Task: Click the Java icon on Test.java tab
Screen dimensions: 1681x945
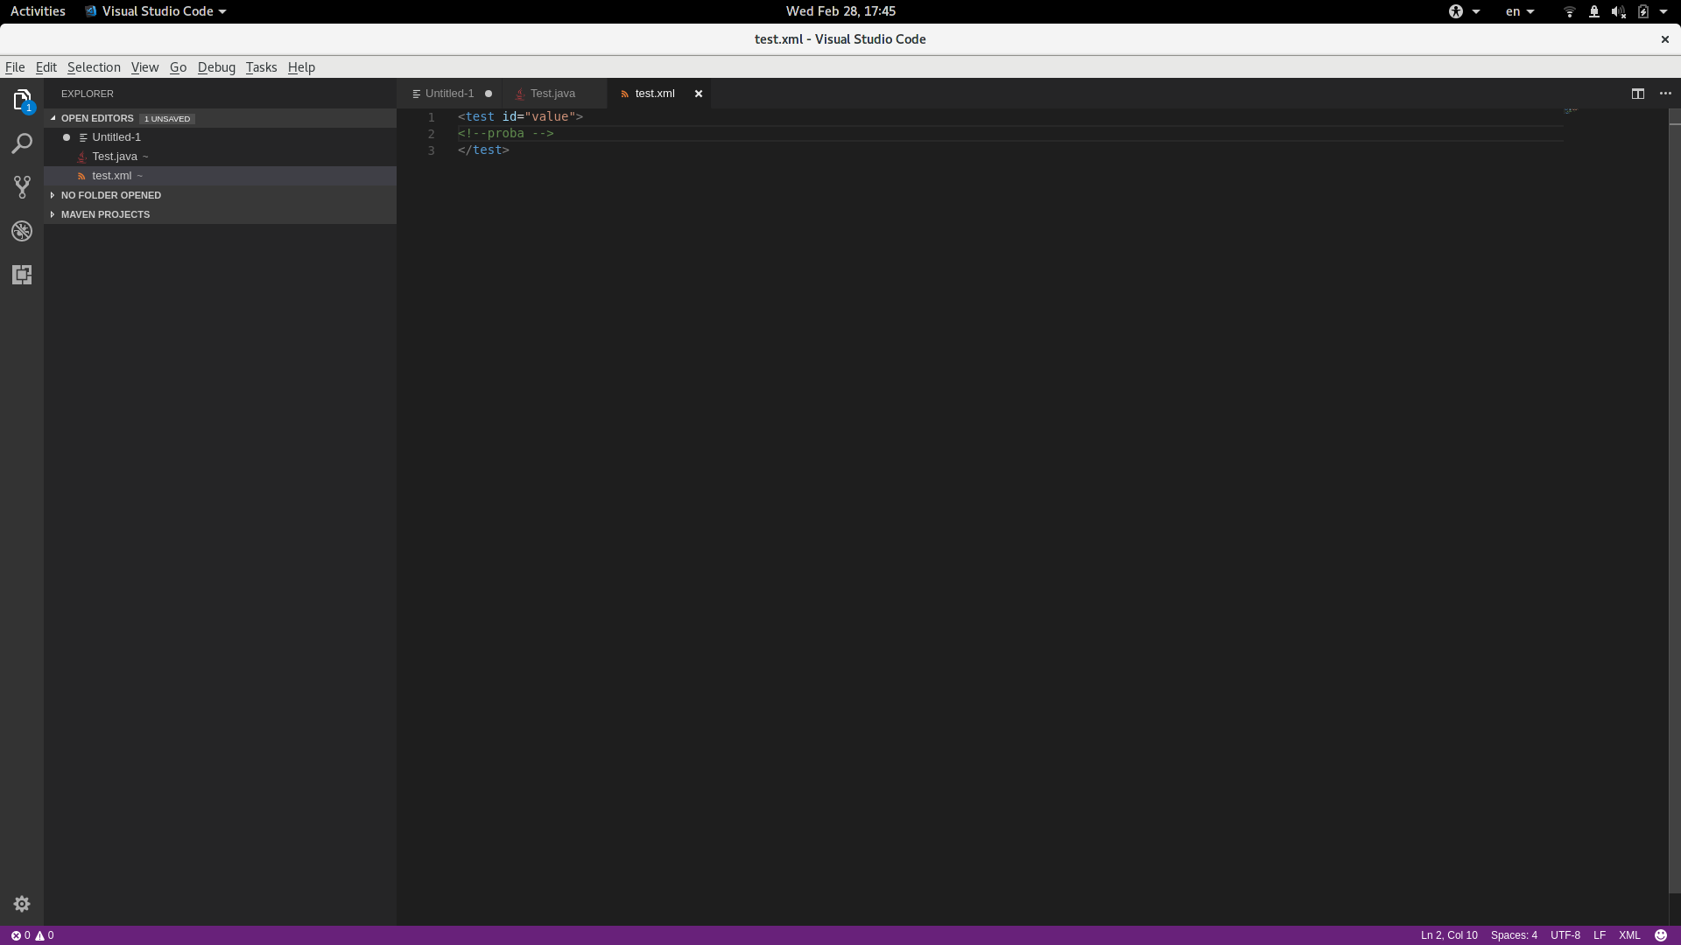Action: 520,94
